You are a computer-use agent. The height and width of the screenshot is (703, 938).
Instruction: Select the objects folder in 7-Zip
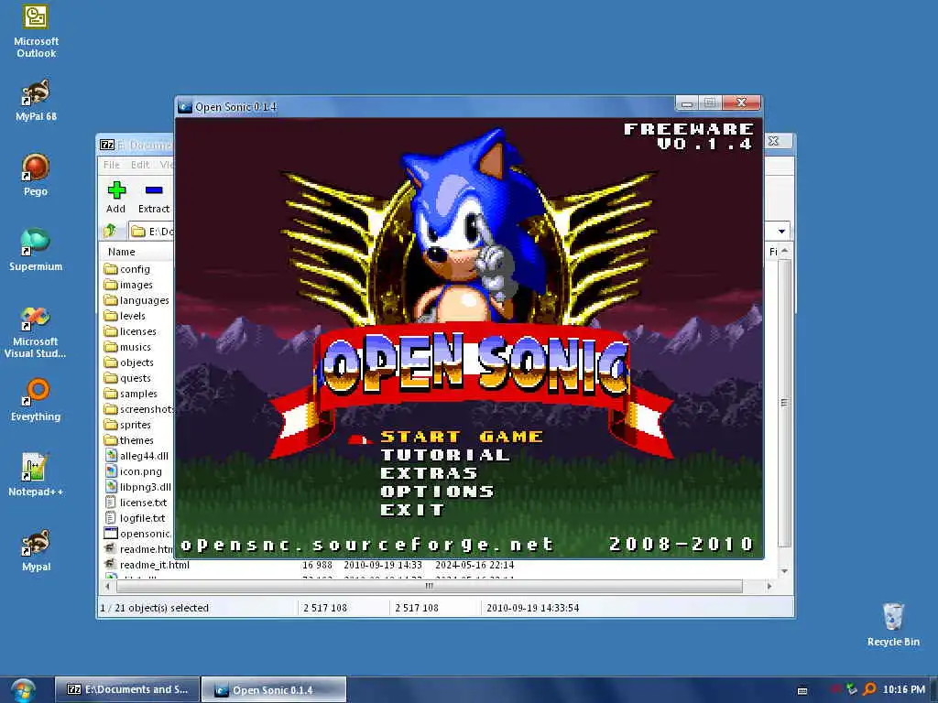[128, 362]
